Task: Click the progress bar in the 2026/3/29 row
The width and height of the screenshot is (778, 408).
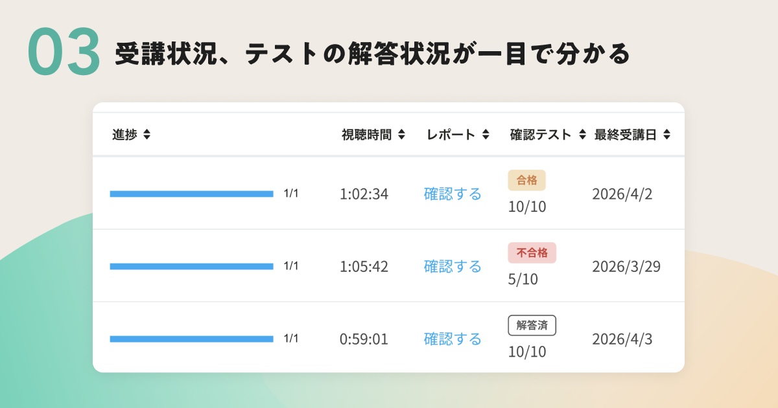Action: point(191,266)
